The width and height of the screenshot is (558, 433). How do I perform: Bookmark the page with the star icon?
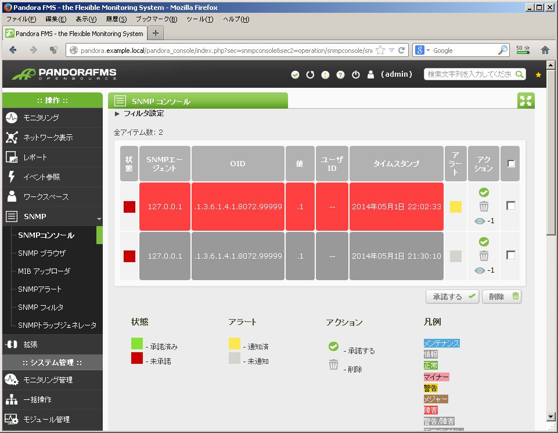[x=380, y=50]
